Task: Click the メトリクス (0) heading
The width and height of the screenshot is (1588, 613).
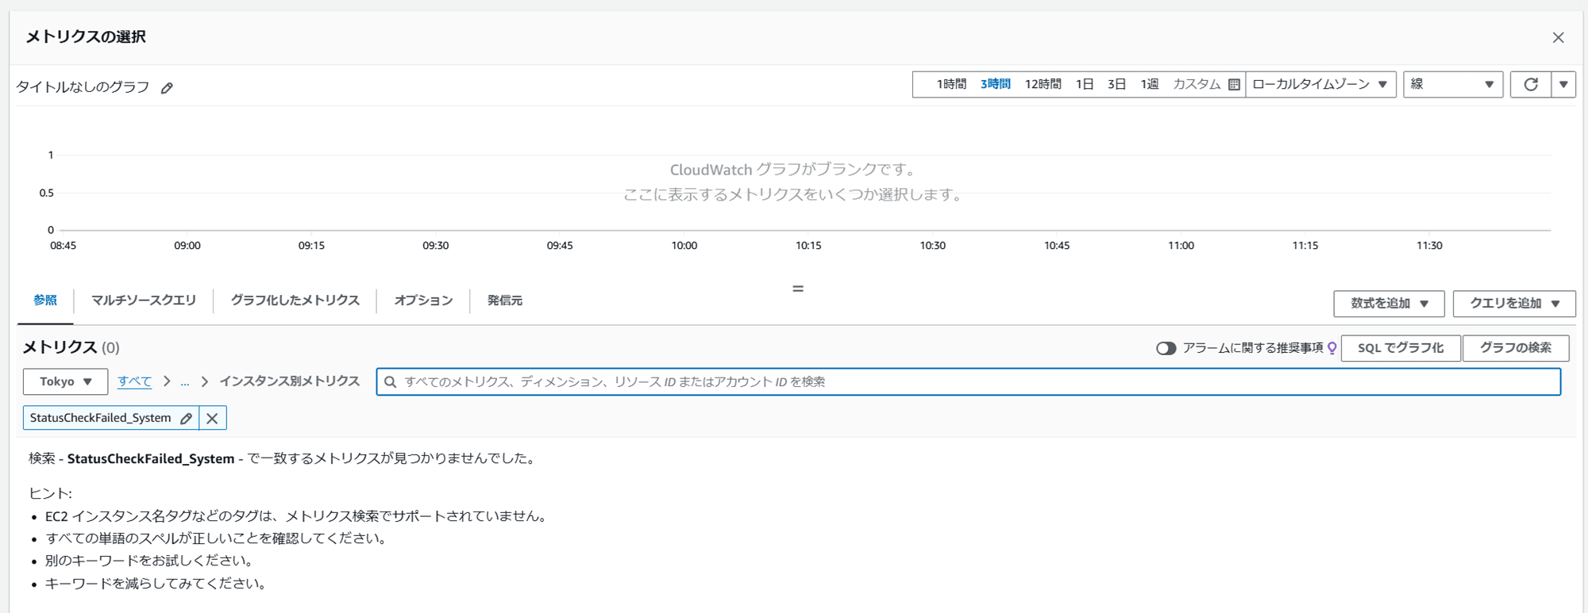Action: [x=71, y=347]
